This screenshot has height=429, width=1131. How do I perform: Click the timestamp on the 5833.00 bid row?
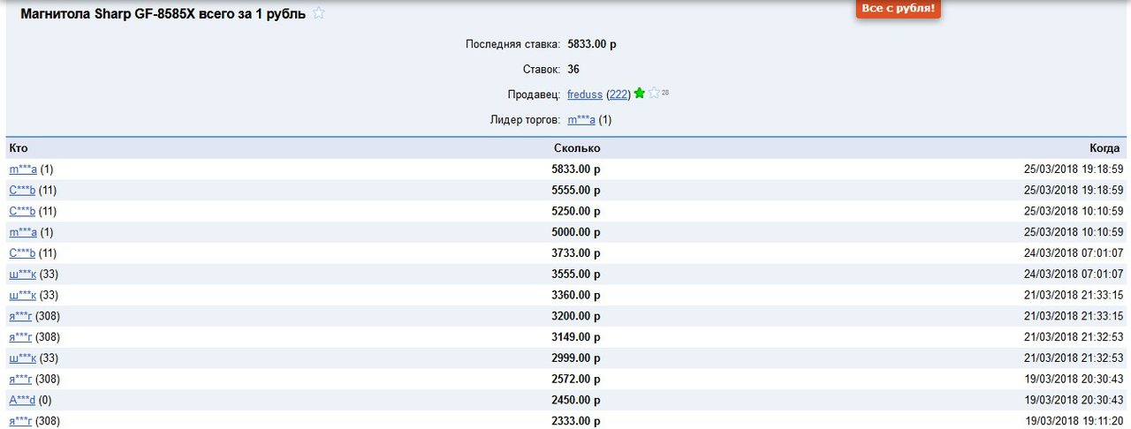1074,169
